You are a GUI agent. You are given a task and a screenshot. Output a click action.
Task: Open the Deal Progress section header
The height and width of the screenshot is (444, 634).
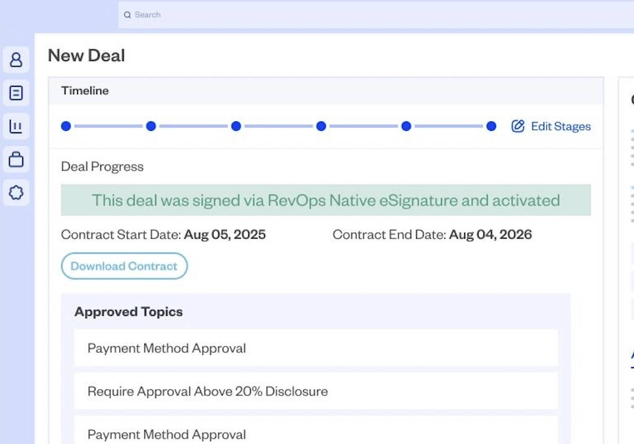[102, 166]
